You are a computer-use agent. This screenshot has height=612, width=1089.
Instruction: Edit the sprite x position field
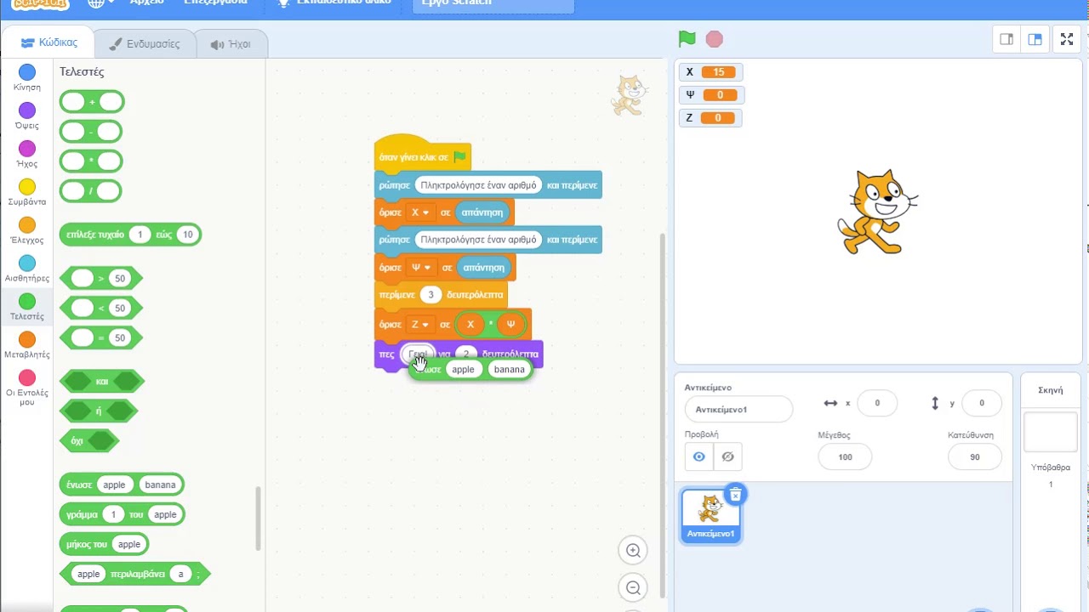[x=877, y=403]
